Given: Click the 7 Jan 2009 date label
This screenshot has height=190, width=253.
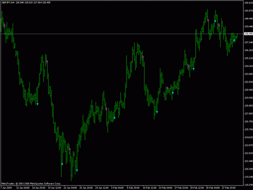Looking at the screenshot, I should tap(6, 188).
